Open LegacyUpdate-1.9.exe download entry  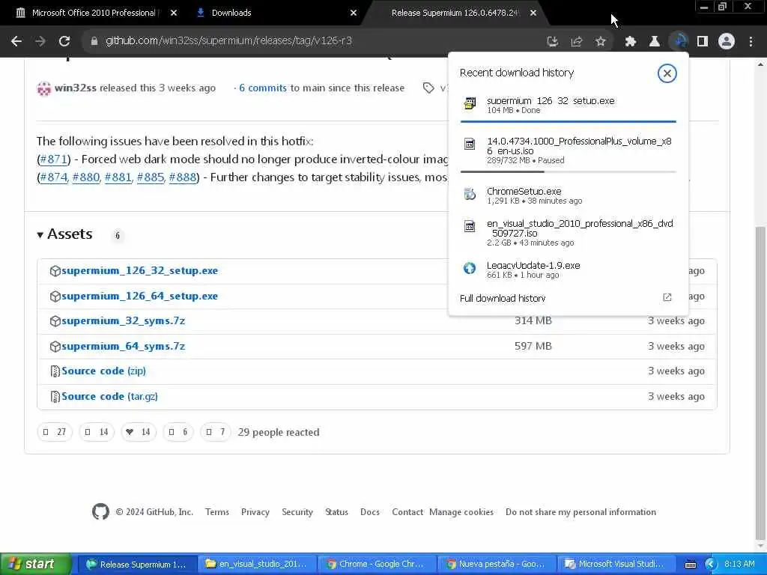(x=569, y=270)
